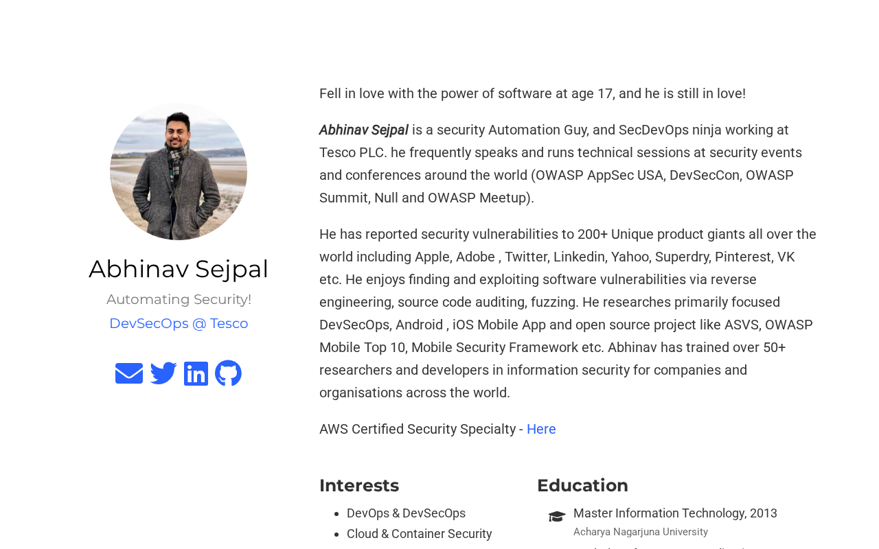Click the circular profile photo
This screenshot has height=549, width=879.
(x=179, y=172)
